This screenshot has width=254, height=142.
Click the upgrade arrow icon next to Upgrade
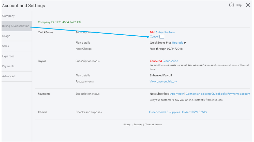185,43
